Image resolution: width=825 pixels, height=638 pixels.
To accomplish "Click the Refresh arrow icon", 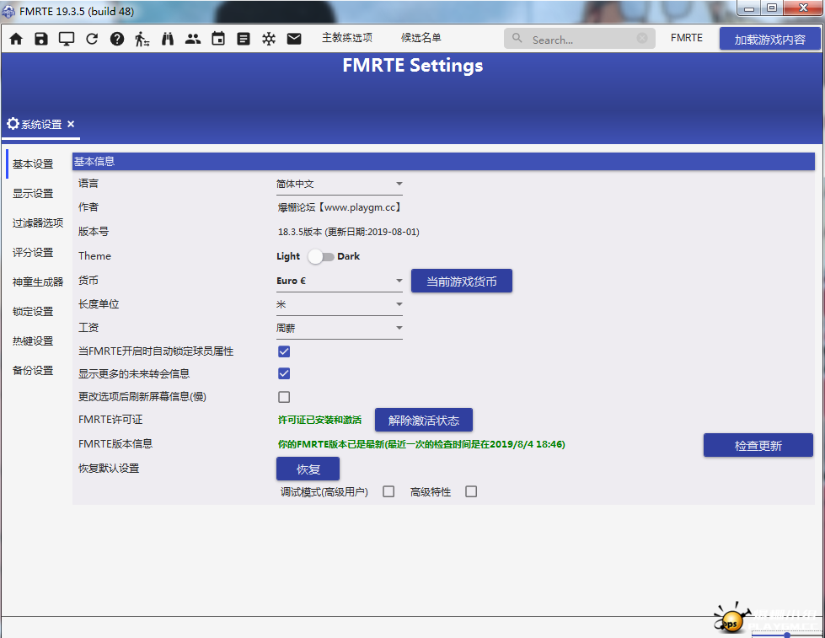I will [92, 39].
